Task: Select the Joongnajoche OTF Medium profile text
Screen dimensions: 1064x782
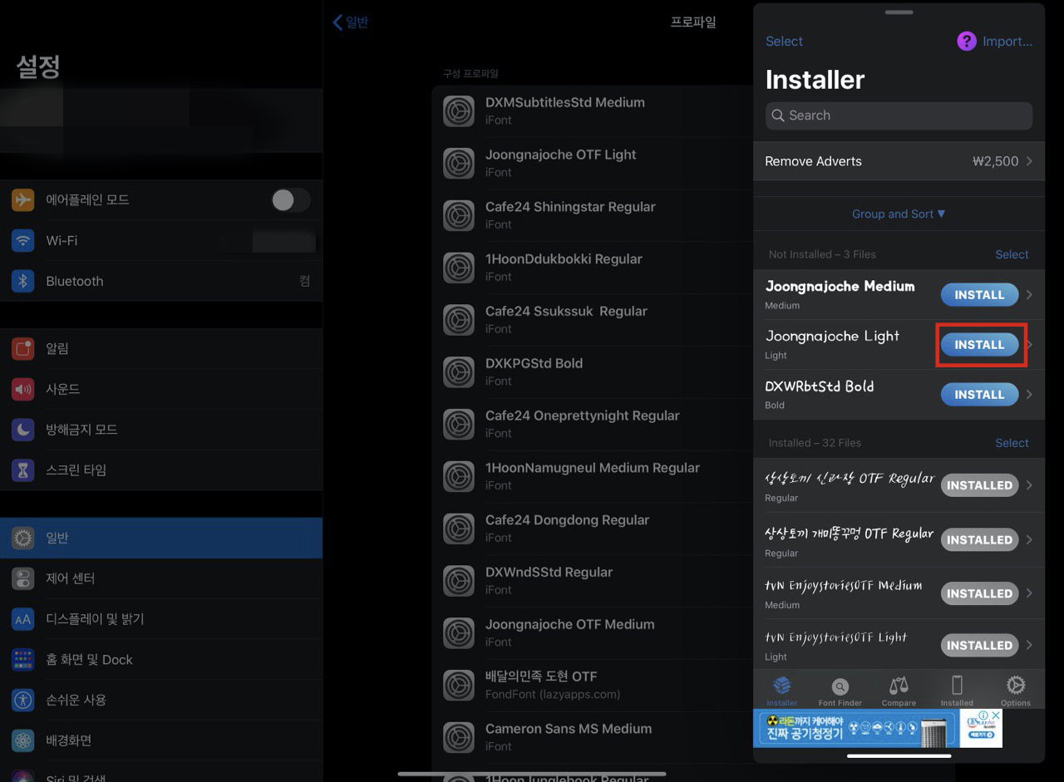Action: point(569,624)
